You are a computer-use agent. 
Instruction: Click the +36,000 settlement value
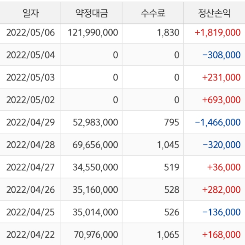[x=224, y=167]
